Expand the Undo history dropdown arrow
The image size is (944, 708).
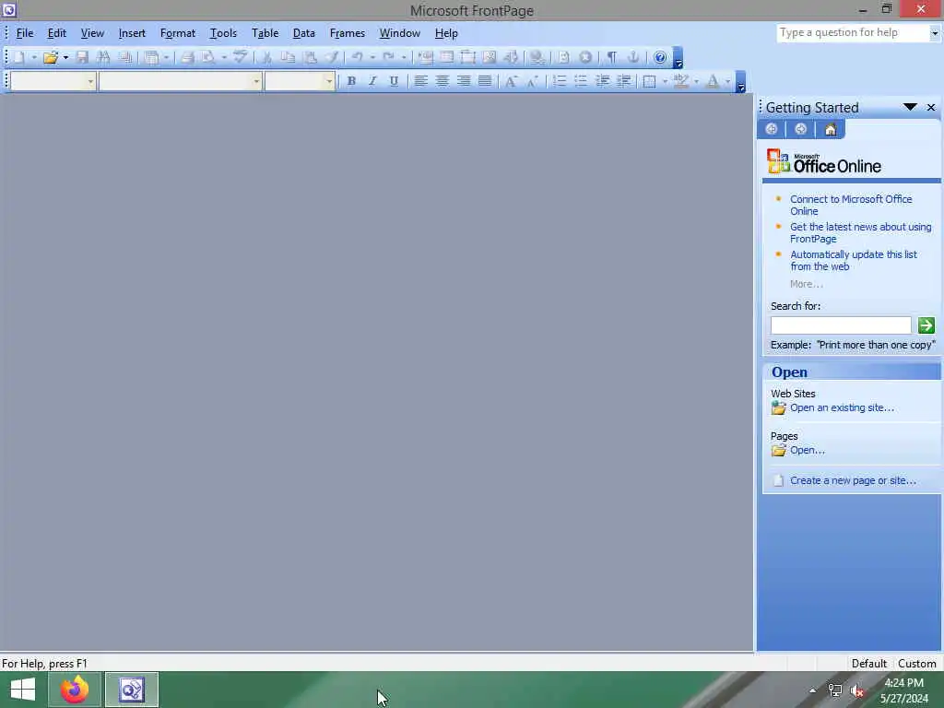372,57
